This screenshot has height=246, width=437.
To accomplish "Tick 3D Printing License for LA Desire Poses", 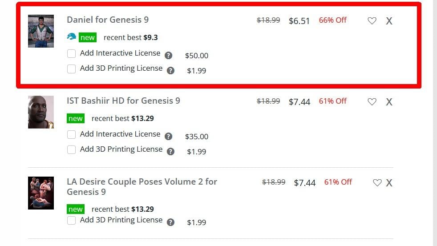I will click(71, 221).
